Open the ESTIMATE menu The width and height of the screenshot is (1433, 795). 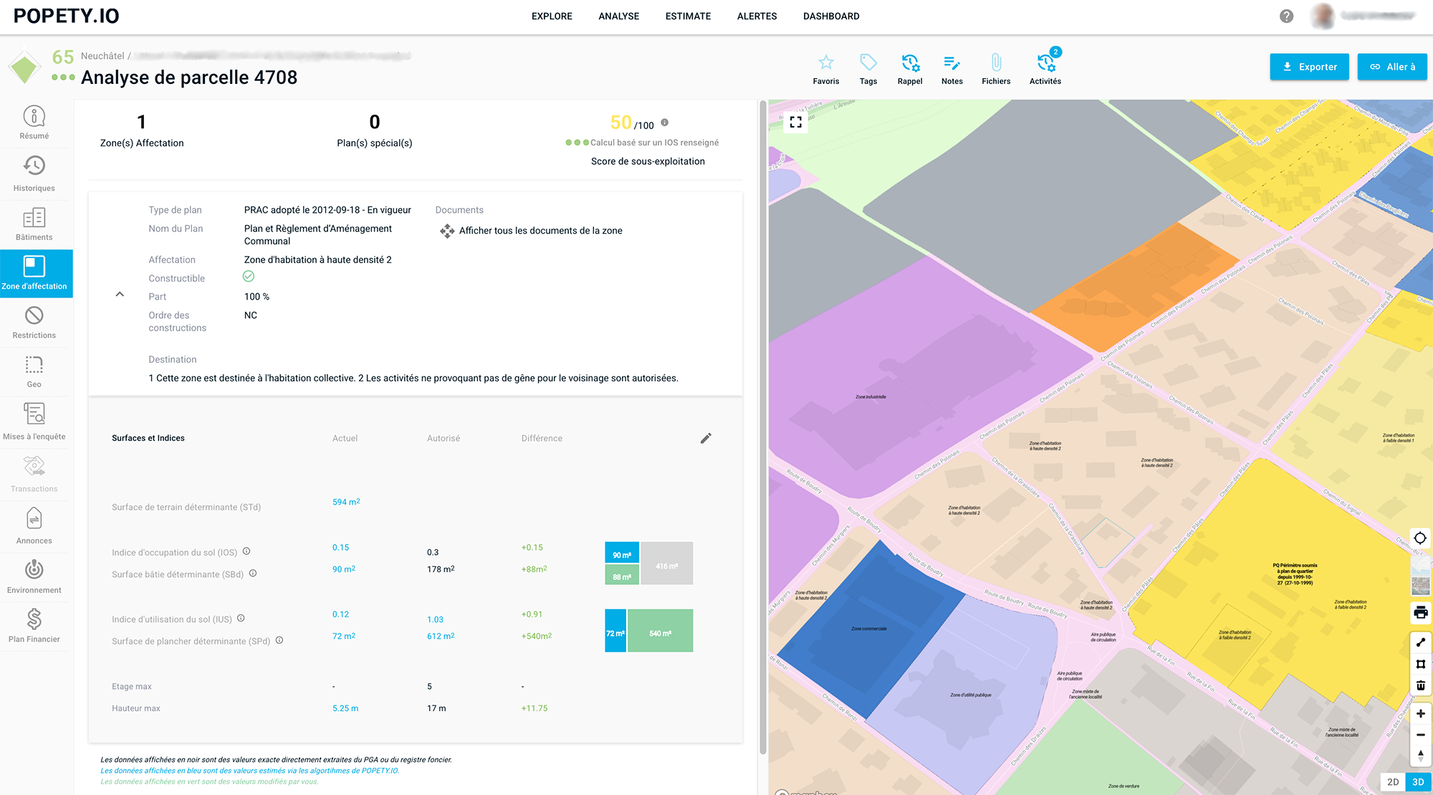tap(688, 16)
